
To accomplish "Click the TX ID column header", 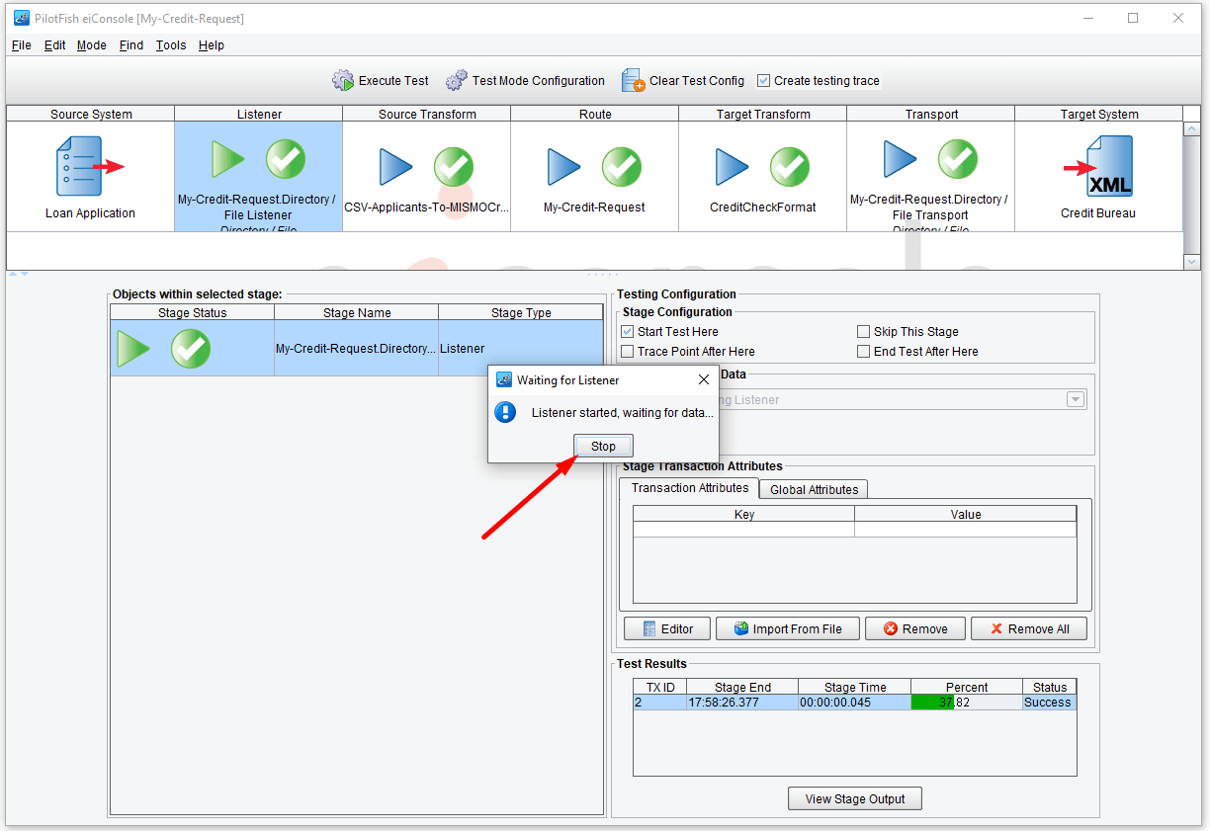I will [660, 687].
